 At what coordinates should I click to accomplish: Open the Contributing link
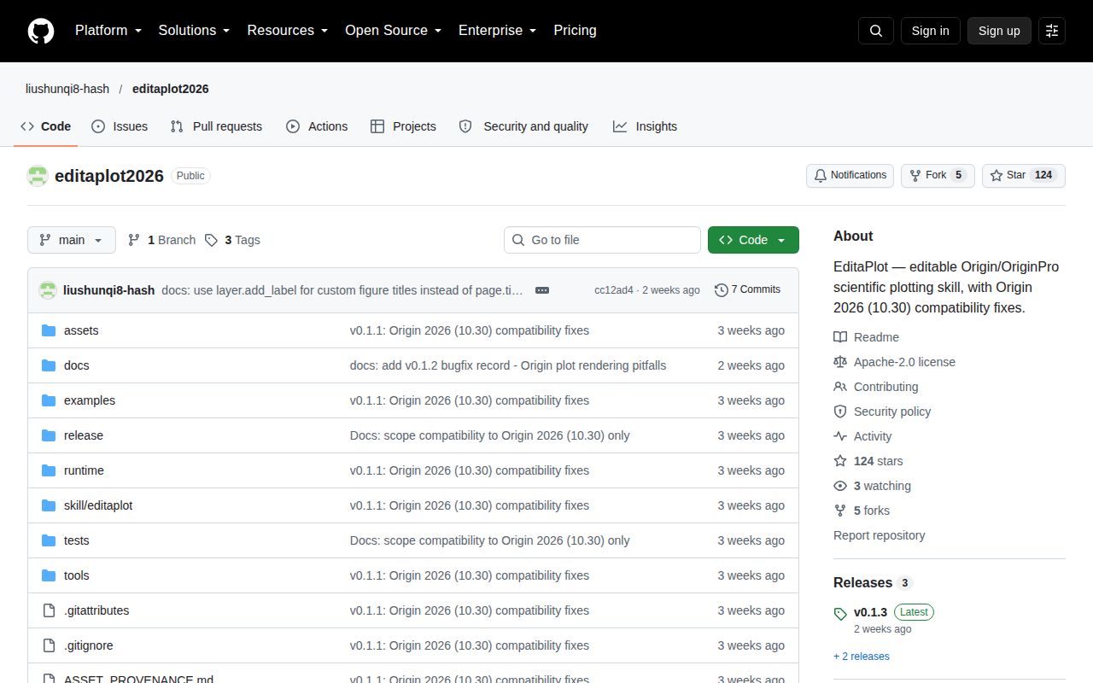(x=876, y=387)
